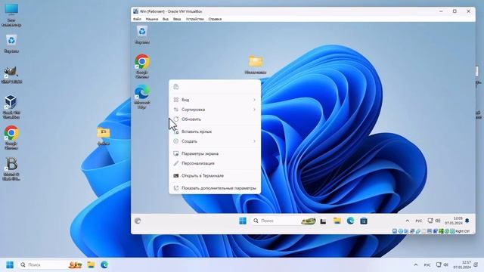Click the Start button in the VM taskbar

[243, 221]
